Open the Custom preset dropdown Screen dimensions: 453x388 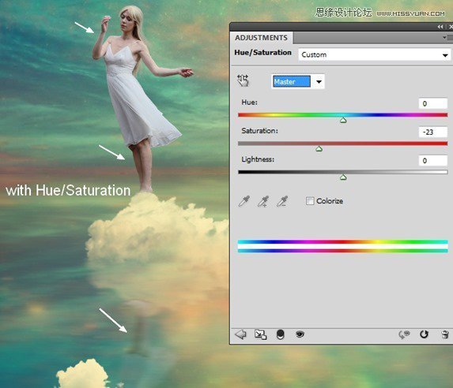point(374,54)
